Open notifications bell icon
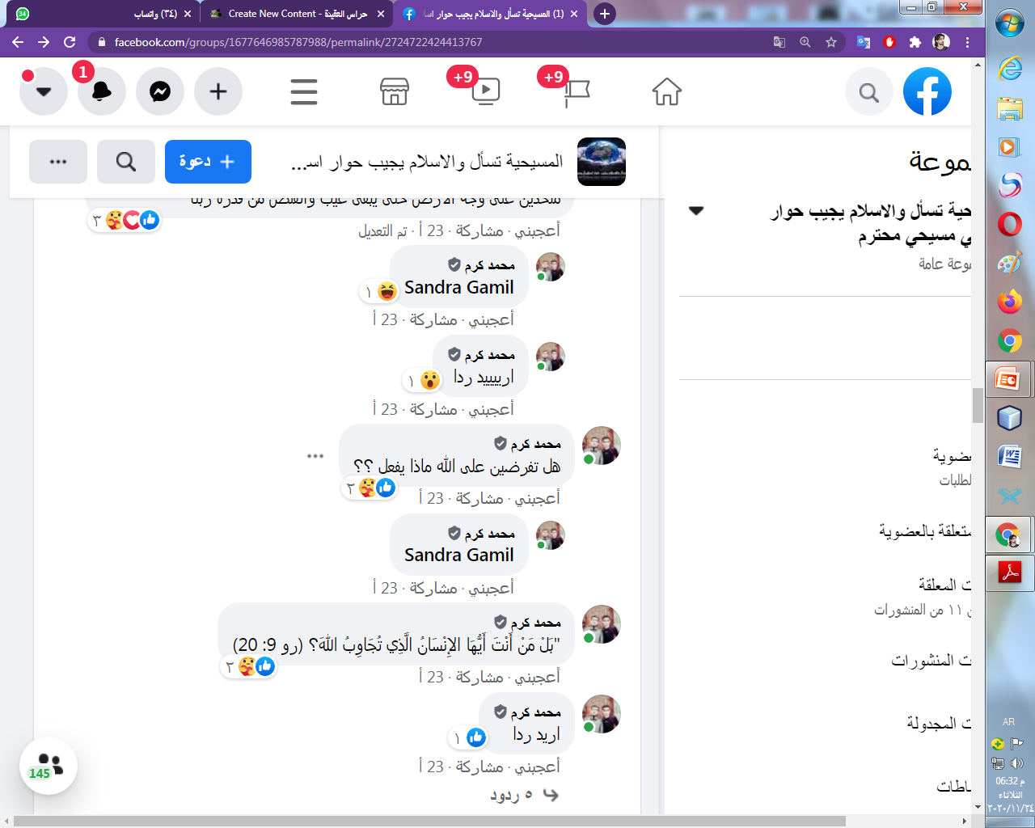The height and width of the screenshot is (828, 1035). click(102, 91)
